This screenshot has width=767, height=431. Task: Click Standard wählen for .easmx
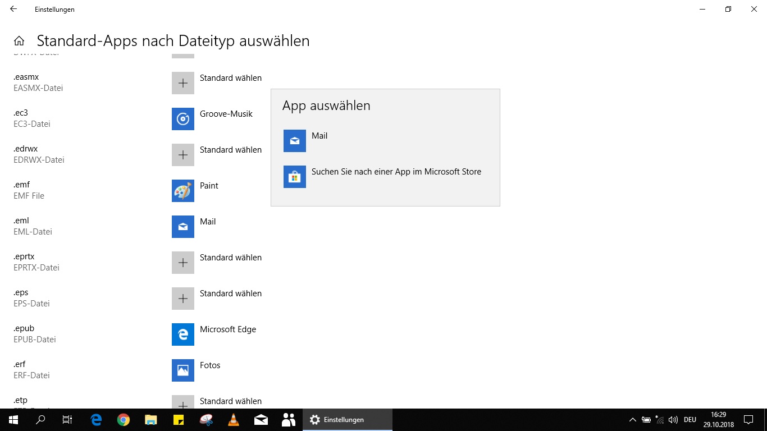coord(231,78)
